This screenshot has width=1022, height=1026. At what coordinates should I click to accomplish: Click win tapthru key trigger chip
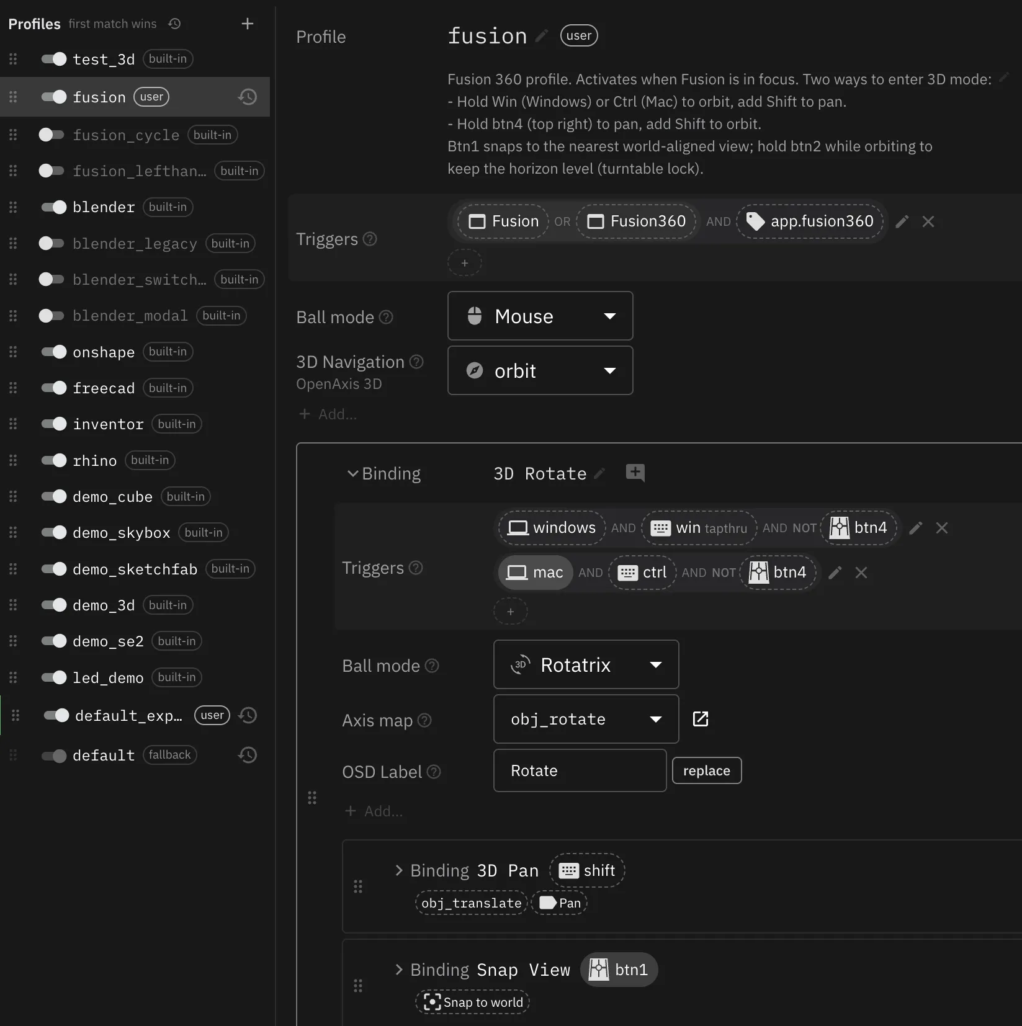tap(699, 528)
